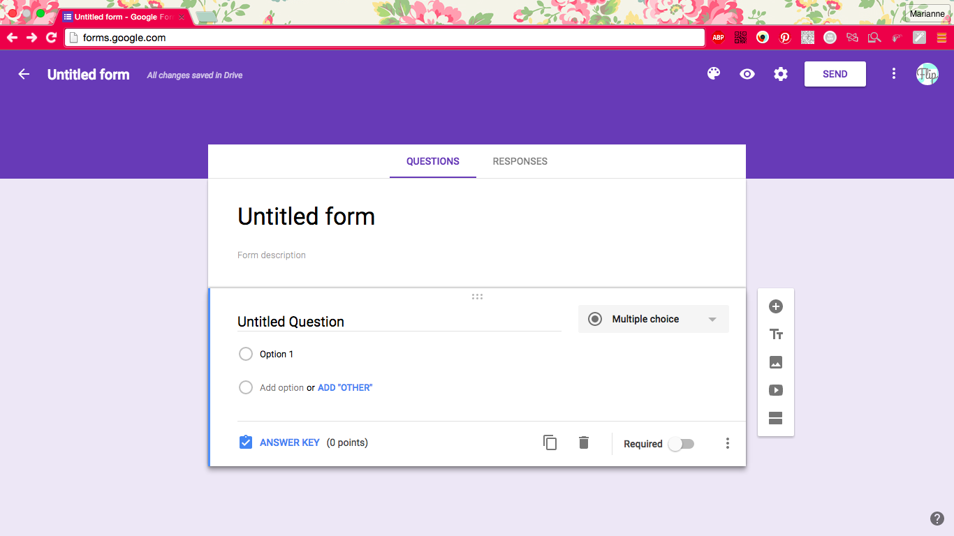954x536 pixels.
Task: Click the back arrow beside Untitled form
Action: pyautogui.click(x=24, y=74)
